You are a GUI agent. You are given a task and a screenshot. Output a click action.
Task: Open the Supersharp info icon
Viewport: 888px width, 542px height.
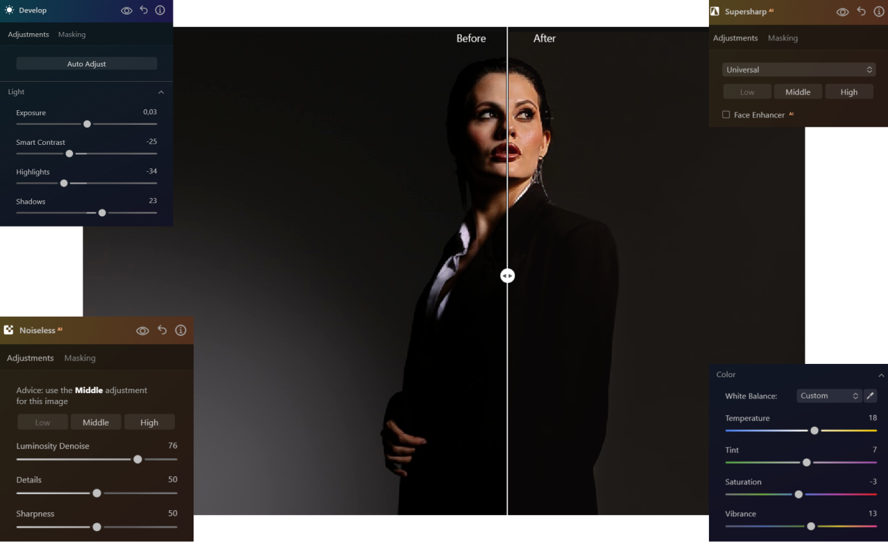(878, 12)
